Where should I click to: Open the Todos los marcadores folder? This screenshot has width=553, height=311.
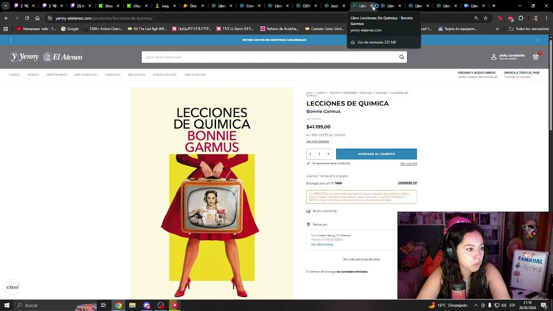[529, 29]
